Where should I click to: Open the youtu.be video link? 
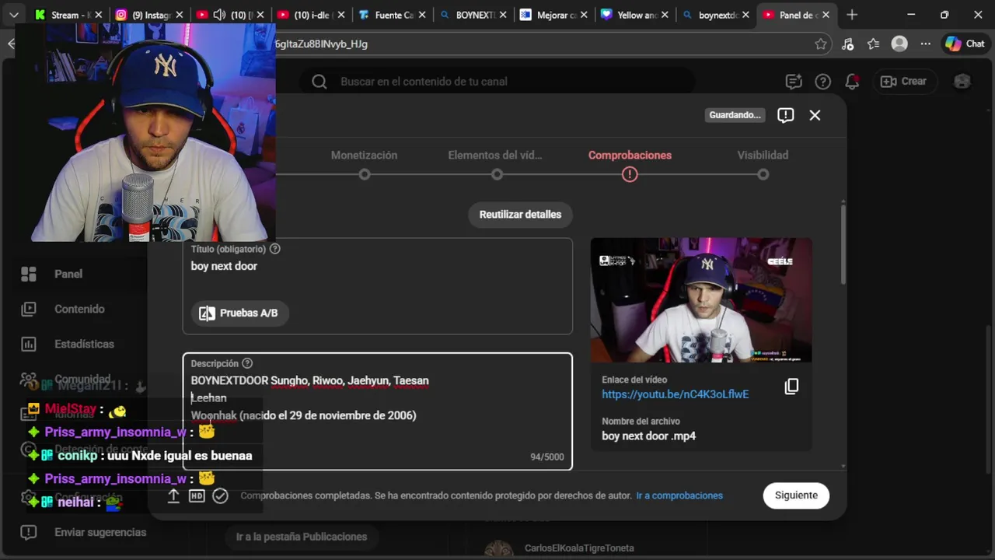point(675,394)
